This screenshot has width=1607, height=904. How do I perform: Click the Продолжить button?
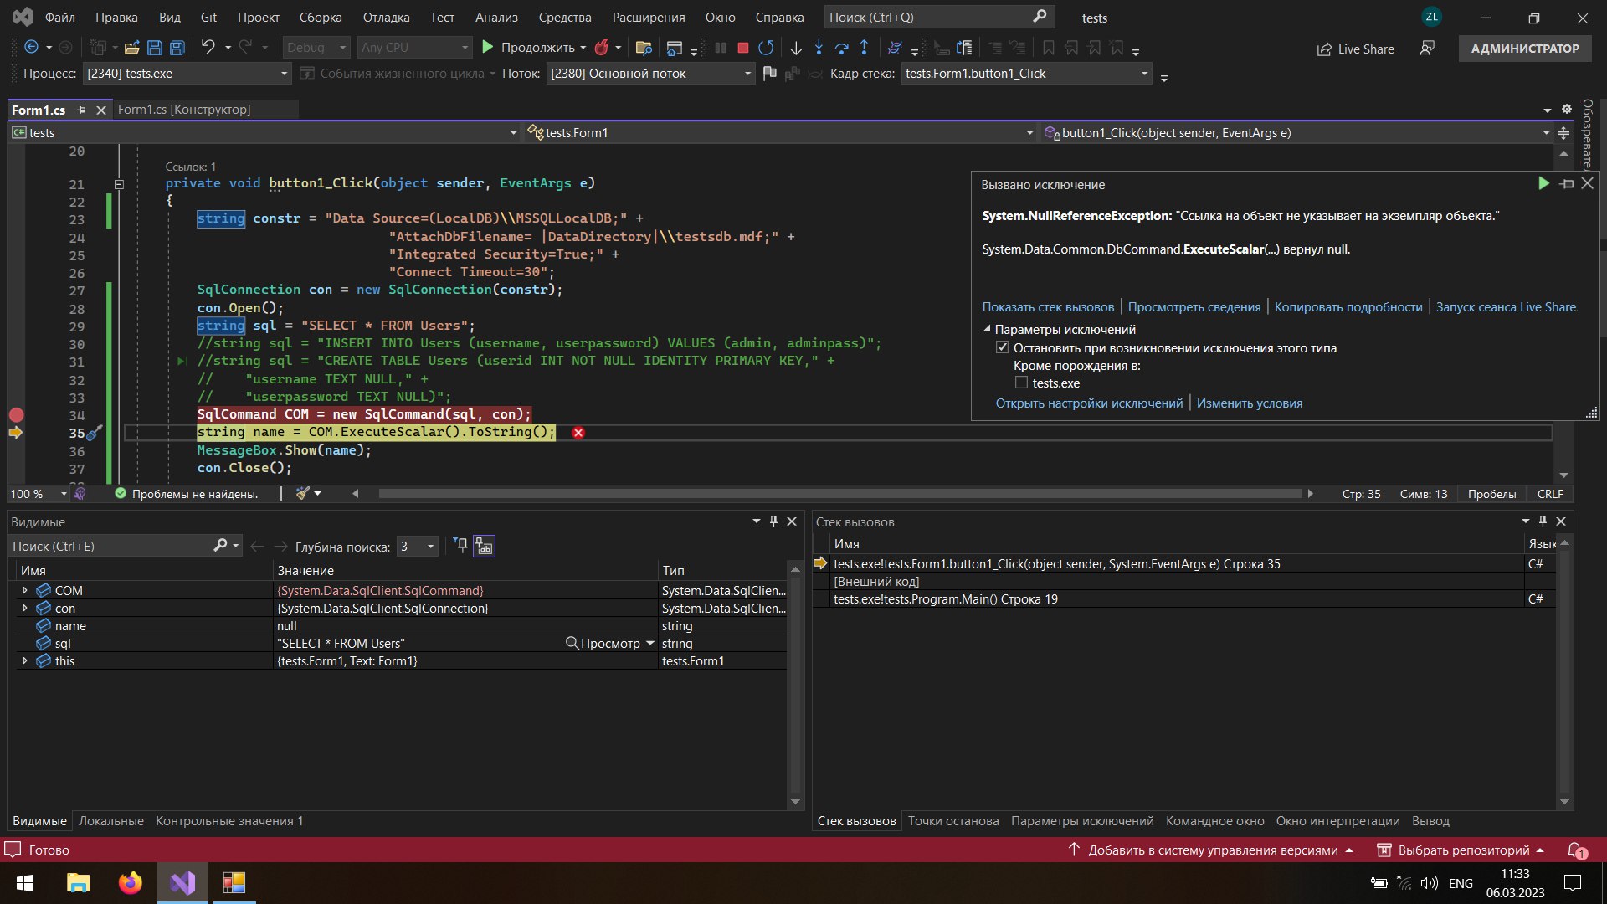[x=529, y=48]
